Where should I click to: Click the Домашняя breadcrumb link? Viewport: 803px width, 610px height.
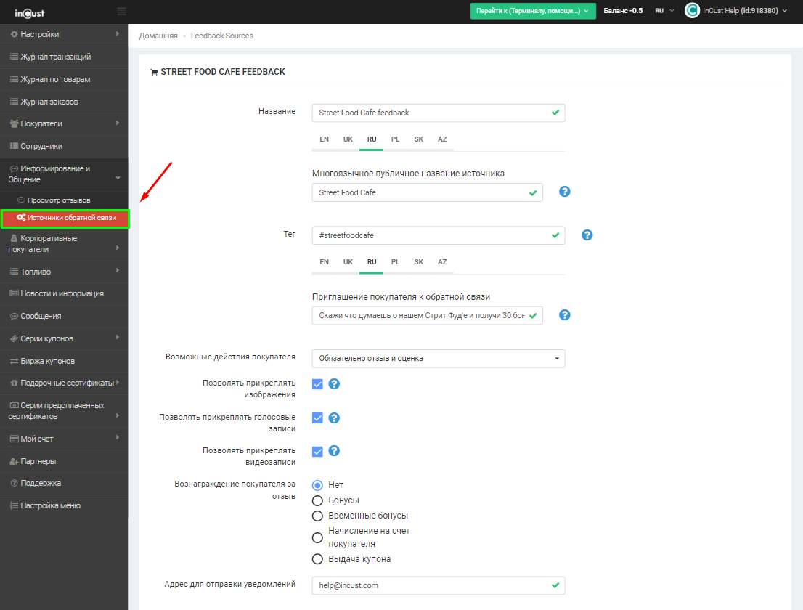tap(158, 36)
